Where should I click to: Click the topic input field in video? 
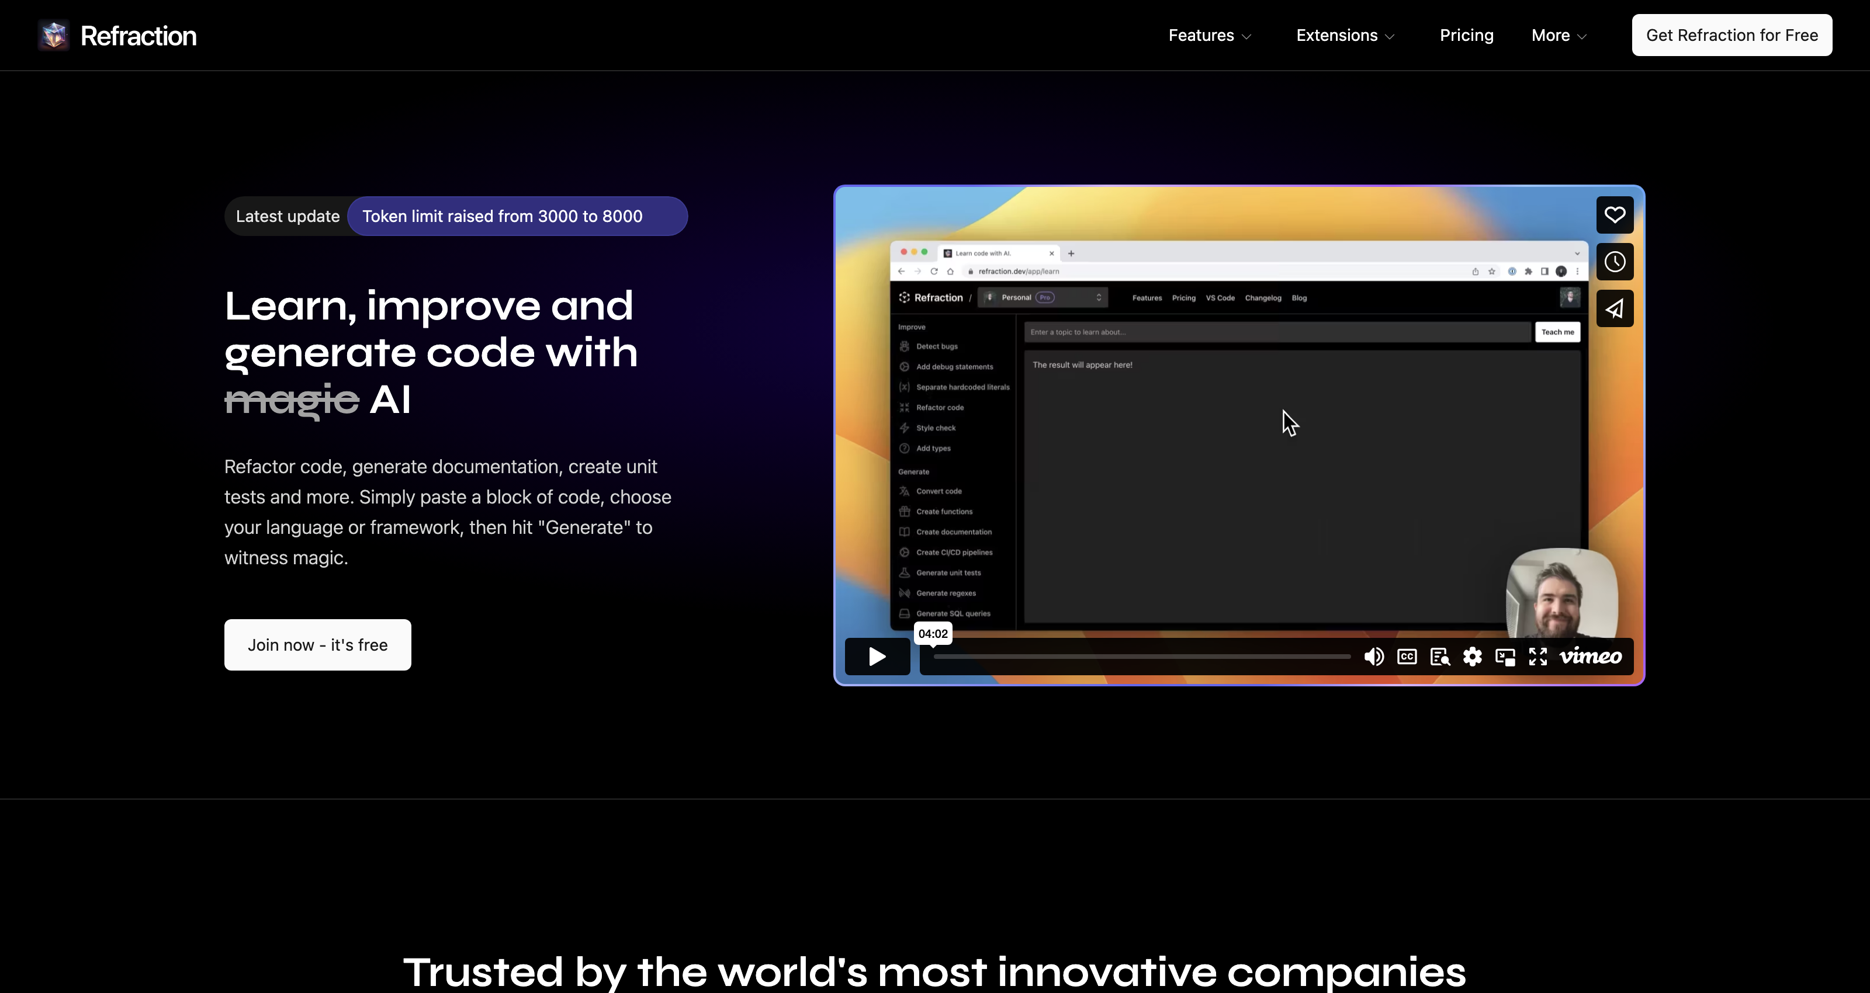click(x=1277, y=332)
